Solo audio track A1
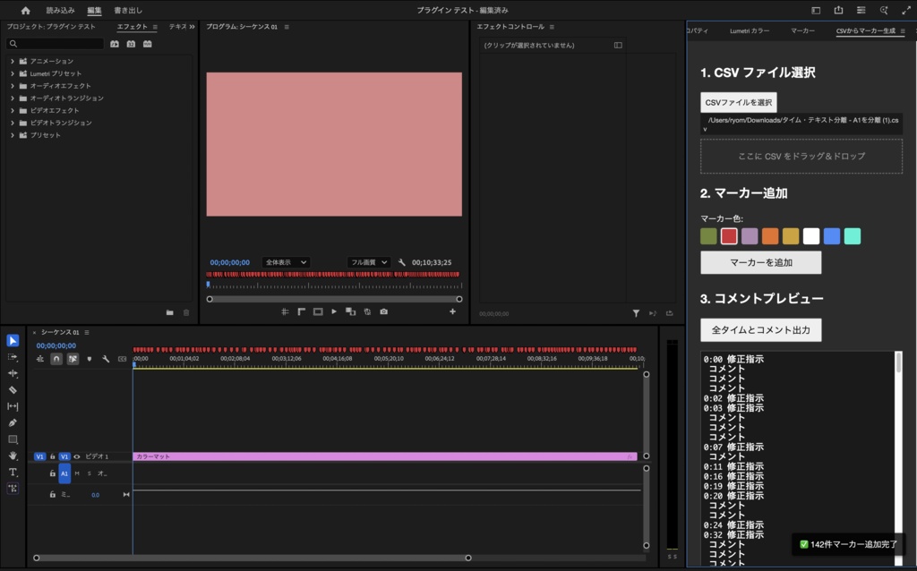 [89, 473]
